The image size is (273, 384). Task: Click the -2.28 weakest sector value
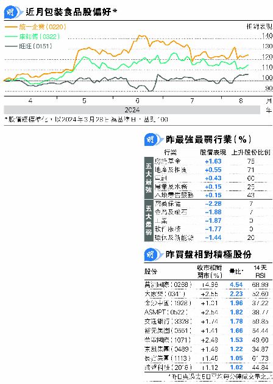click(x=213, y=204)
